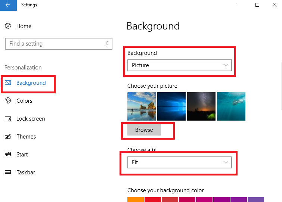Select the Themes icon in the sidebar
Screen dimensions: 282x202
(x=8, y=137)
